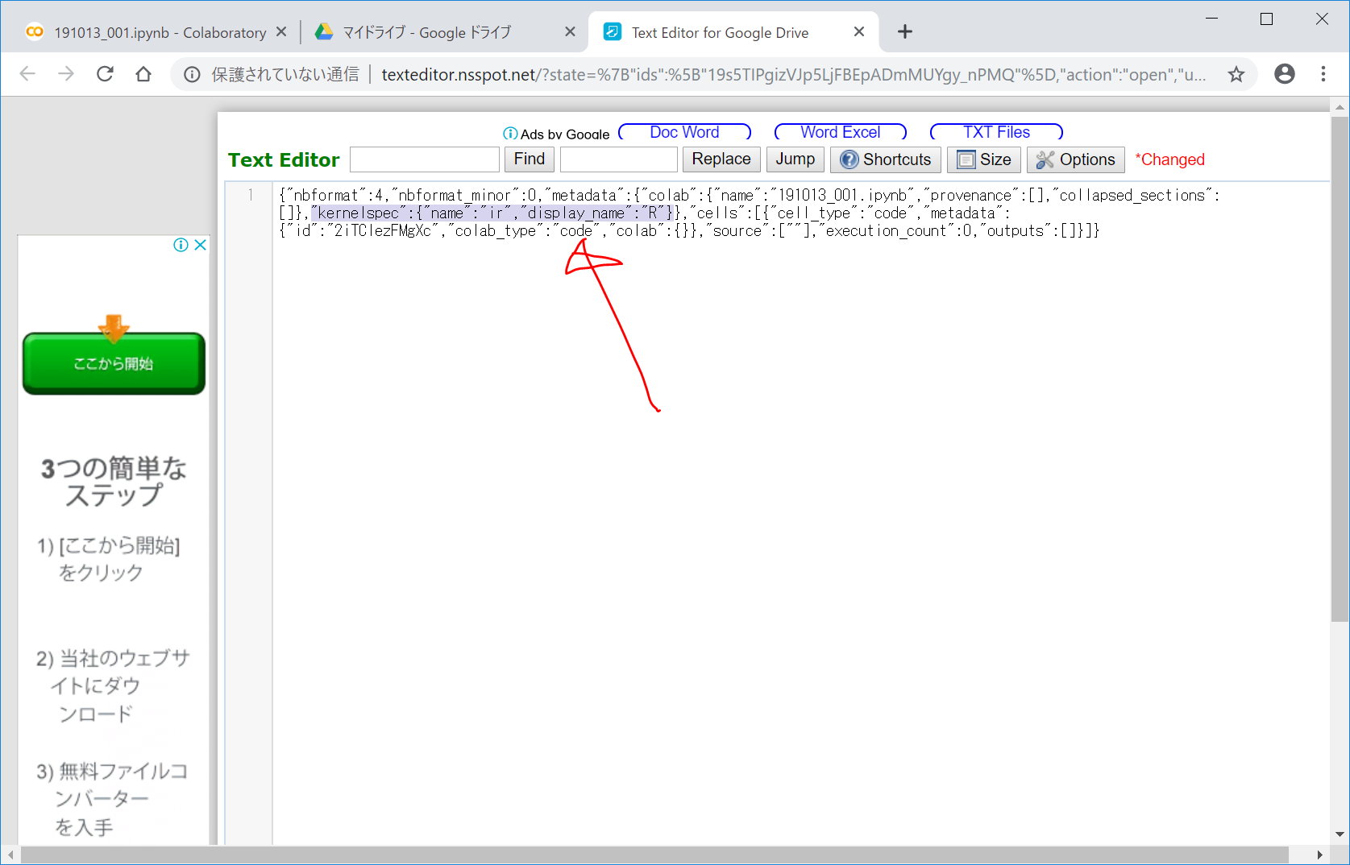Click the browser home icon
This screenshot has width=1350, height=865.
(143, 74)
